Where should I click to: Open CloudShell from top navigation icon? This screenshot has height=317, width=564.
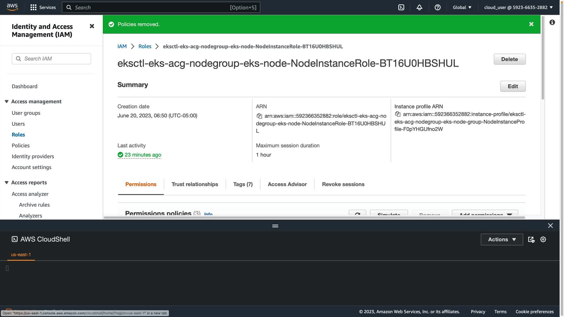coord(401,7)
